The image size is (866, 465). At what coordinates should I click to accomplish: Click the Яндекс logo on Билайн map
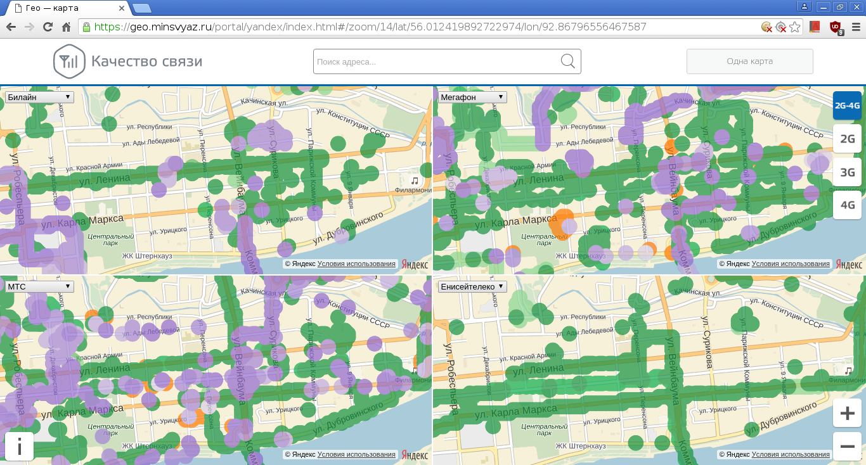tap(415, 264)
